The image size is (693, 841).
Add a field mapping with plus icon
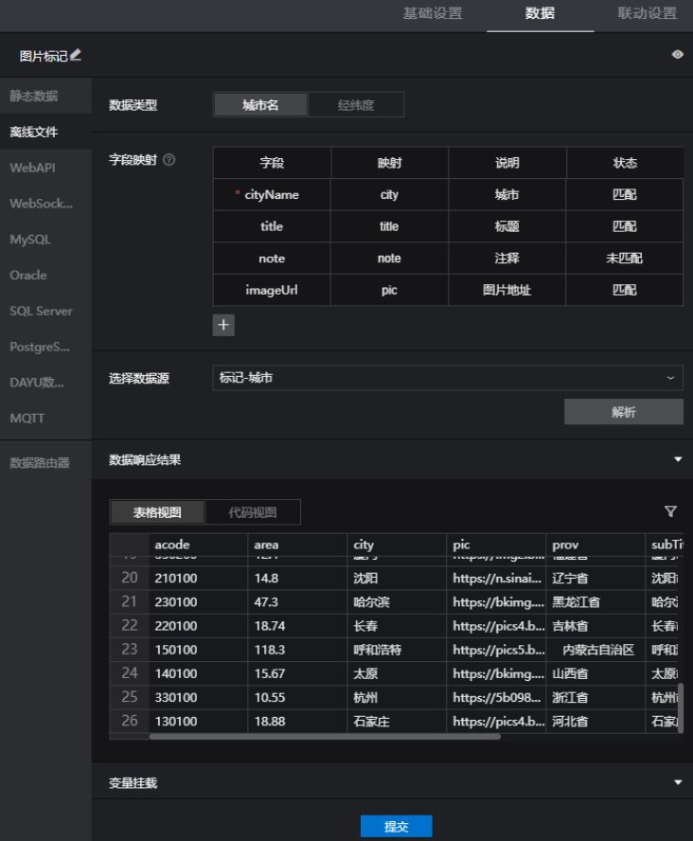[x=223, y=325]
